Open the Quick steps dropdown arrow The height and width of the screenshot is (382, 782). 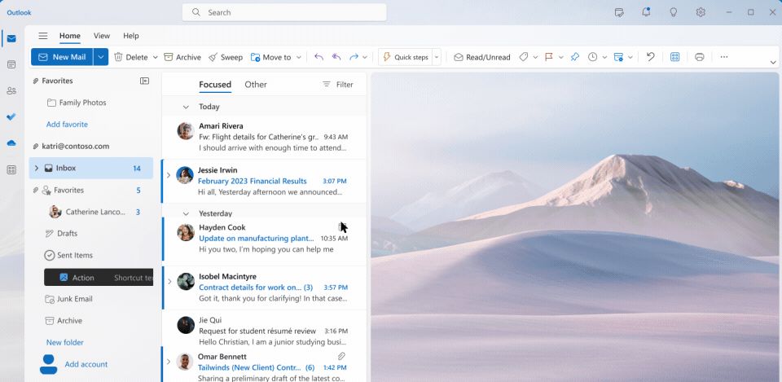pos(437,57)
